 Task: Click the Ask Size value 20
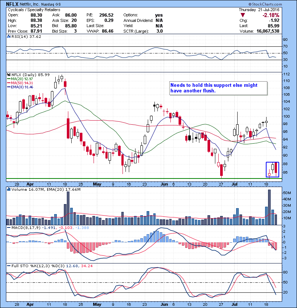point(74,20)
